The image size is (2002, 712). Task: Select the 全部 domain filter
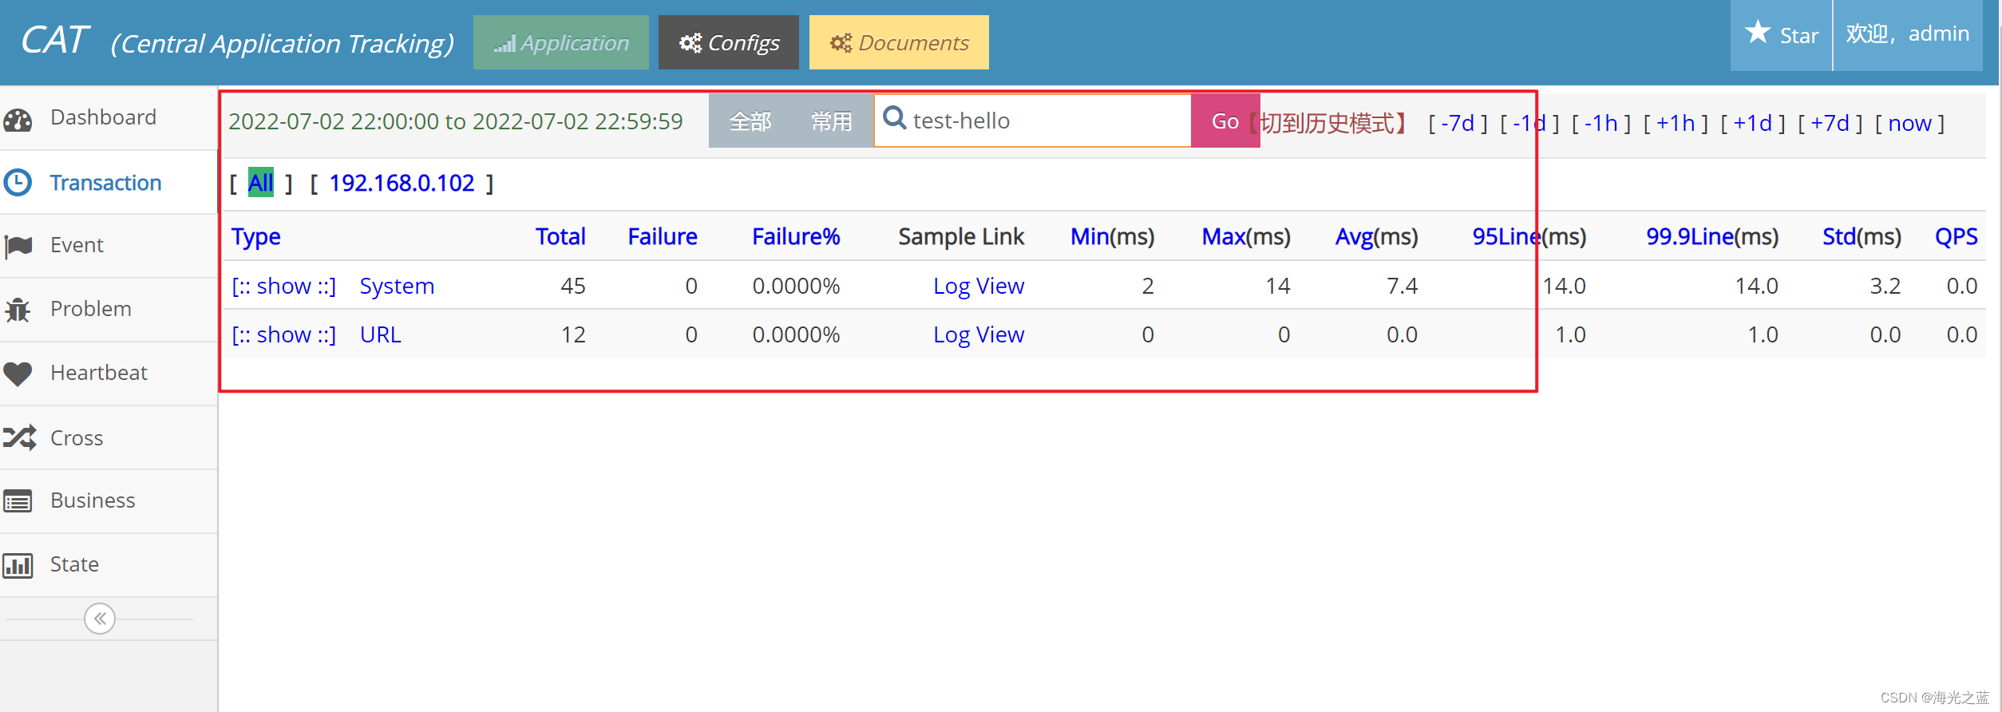(x=750, y=121)
